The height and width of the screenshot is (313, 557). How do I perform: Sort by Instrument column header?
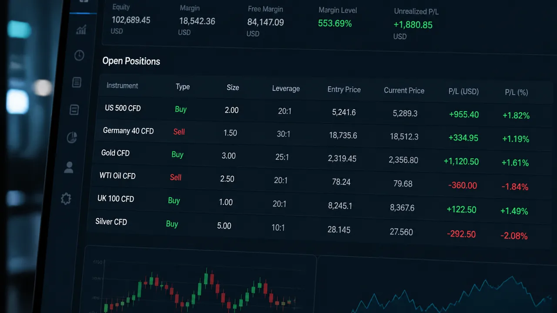(122, 86)
